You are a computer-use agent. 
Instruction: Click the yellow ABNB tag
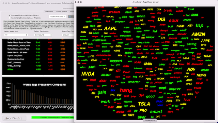pos(117,51)
